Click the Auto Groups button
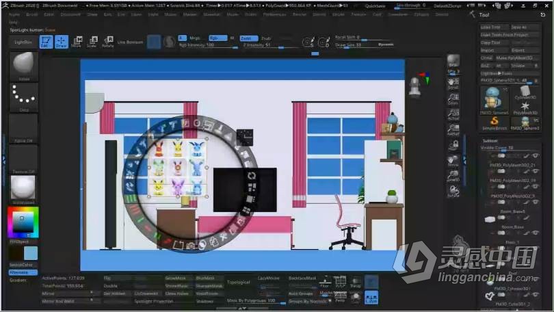Screen dimensions: 554x312 pos(301,294)
